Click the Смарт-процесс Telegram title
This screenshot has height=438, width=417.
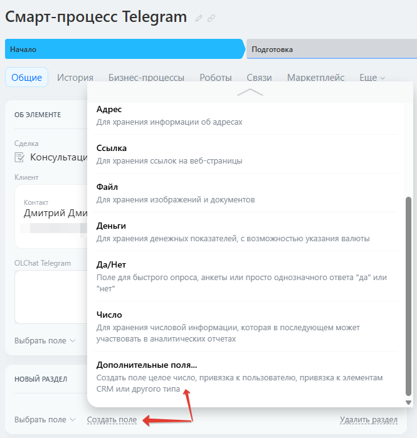96,17
